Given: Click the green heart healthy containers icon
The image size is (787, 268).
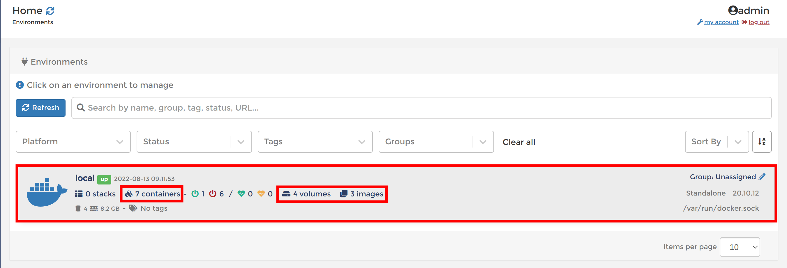Looking at the screenshot, I should 242,193.
